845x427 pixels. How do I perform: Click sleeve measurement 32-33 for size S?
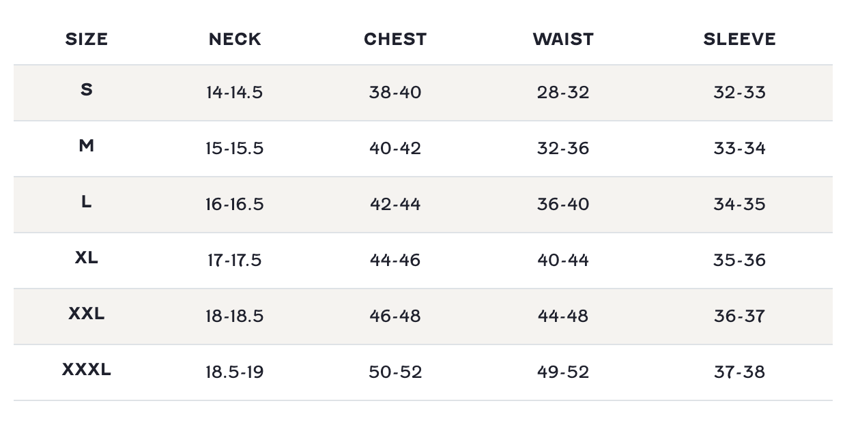739,93
